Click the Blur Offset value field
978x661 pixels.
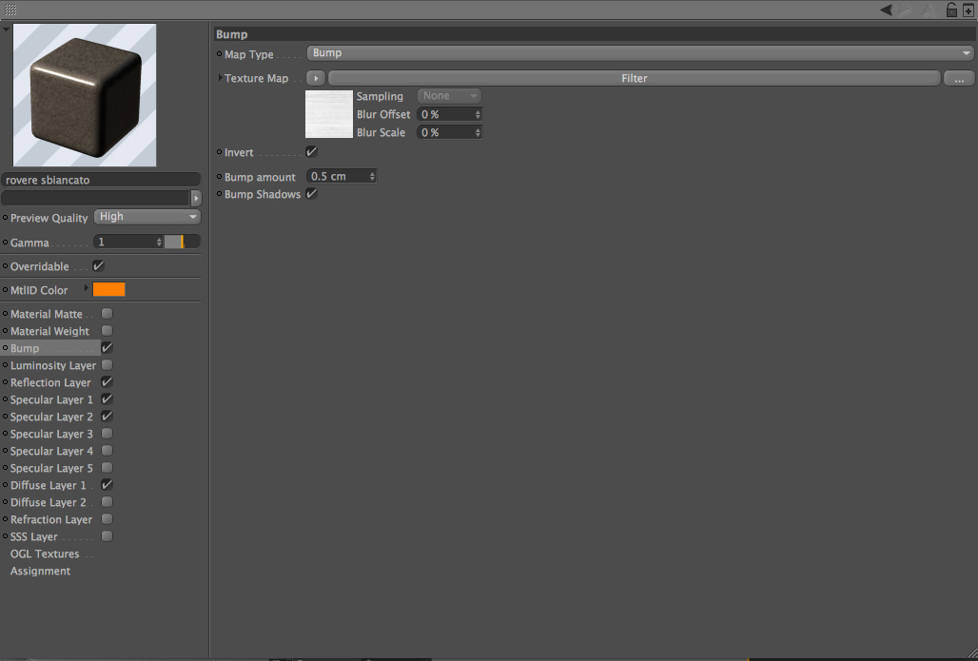[444, 115]
